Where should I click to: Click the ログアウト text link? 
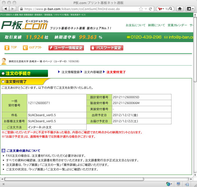(x=35, y=47)
